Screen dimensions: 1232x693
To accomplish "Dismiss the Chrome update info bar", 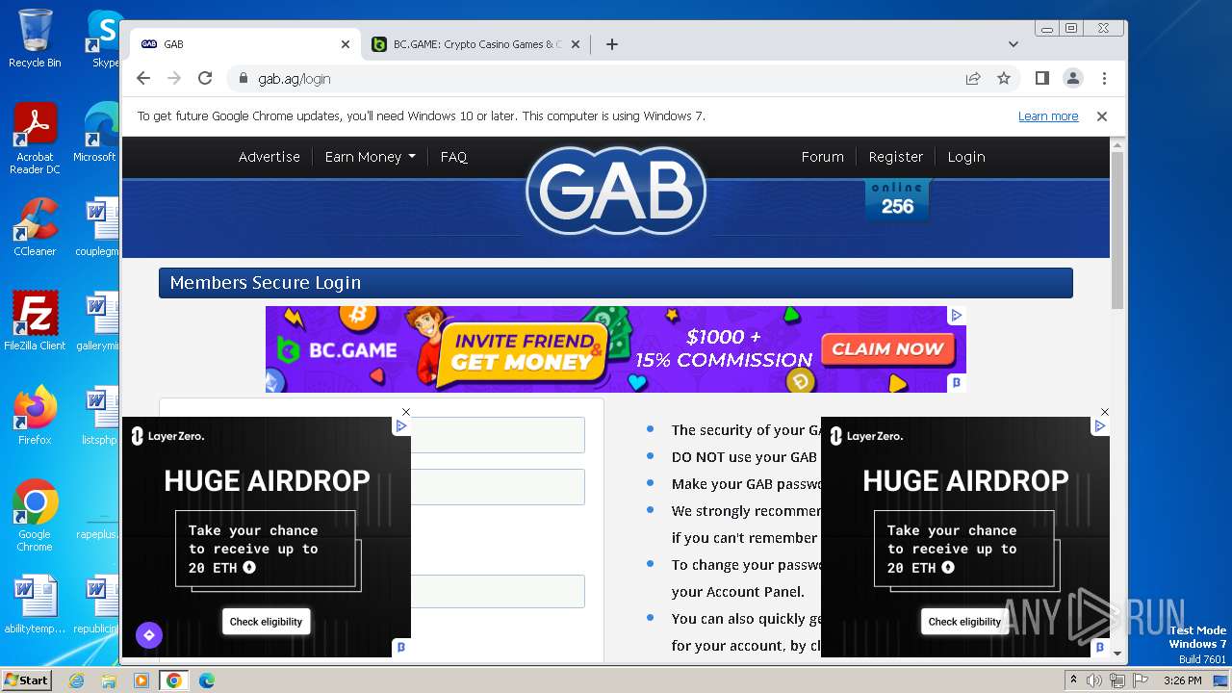I will 1102,115.
